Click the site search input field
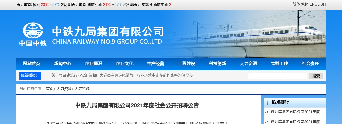 tap(278, 76)
